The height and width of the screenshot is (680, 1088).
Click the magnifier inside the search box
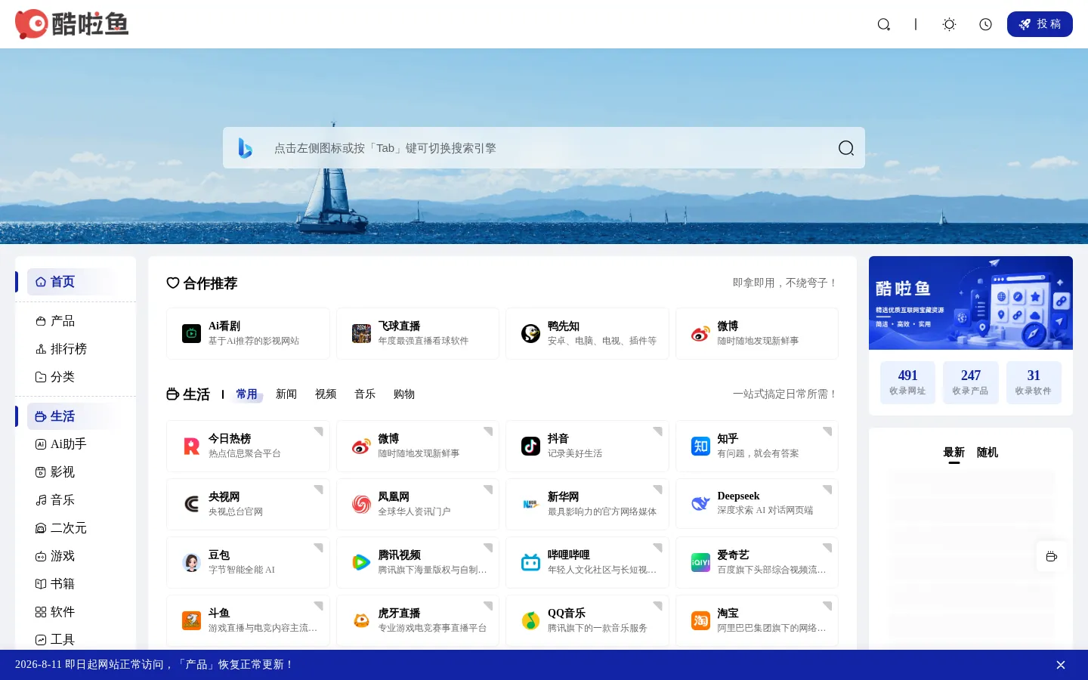coord(846,148)
